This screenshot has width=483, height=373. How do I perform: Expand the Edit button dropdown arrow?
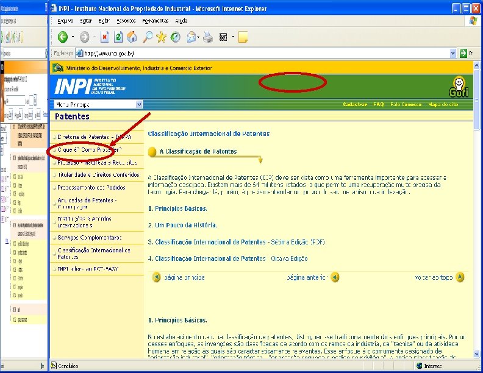[x=233, y=37]
